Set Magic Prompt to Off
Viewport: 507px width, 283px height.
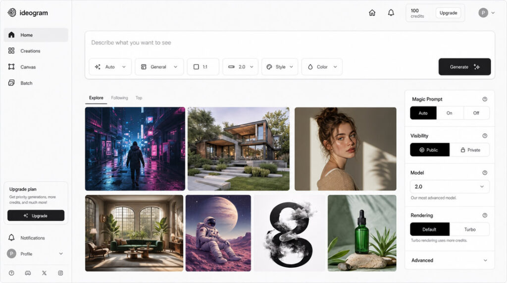[476, 113]
